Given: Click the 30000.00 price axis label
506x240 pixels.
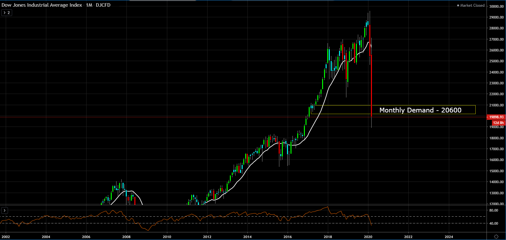Looking at the screenshot, I should [x=497, y=6].
